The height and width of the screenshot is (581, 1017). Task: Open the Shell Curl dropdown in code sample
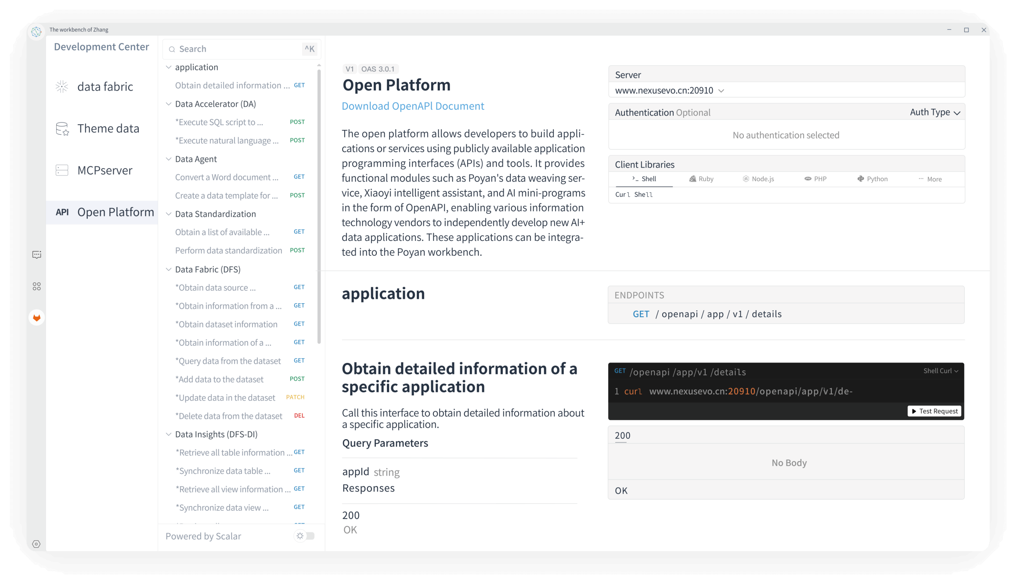point(940,371)
